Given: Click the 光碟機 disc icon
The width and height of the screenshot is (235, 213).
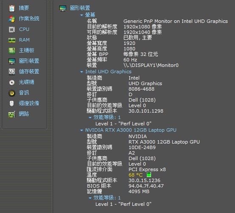Looking at the screenshot, I should (x=12, y=82).
